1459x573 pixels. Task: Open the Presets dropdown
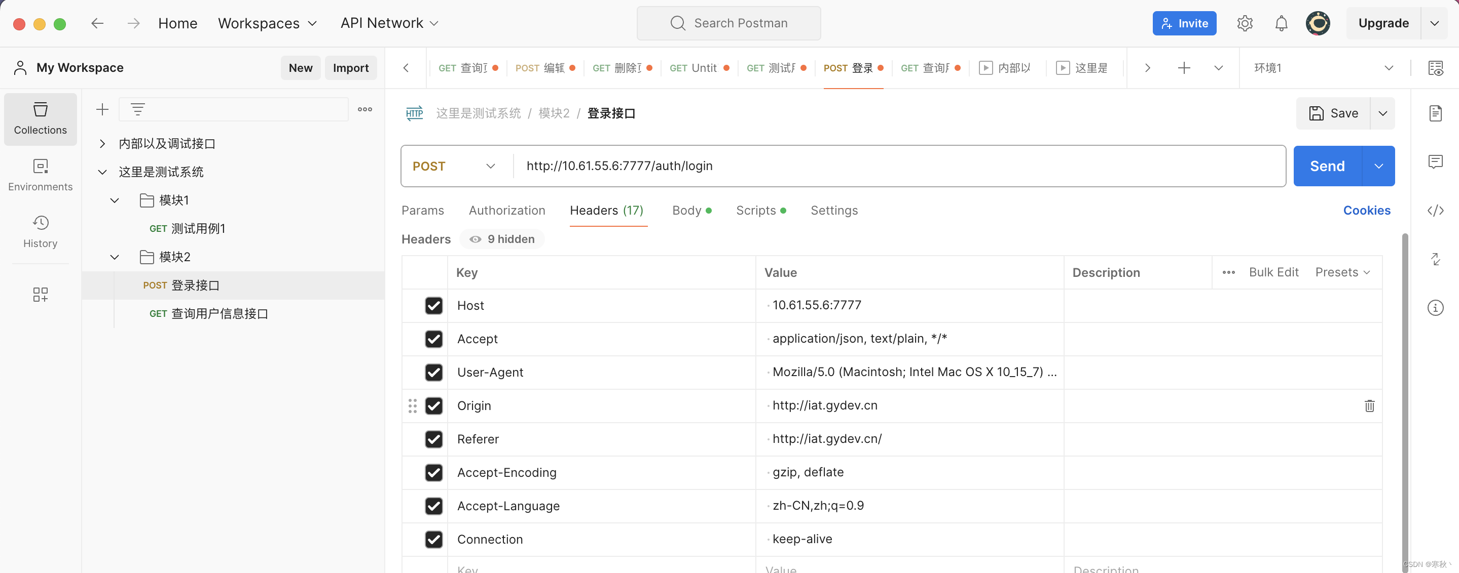pos(1343,272)
